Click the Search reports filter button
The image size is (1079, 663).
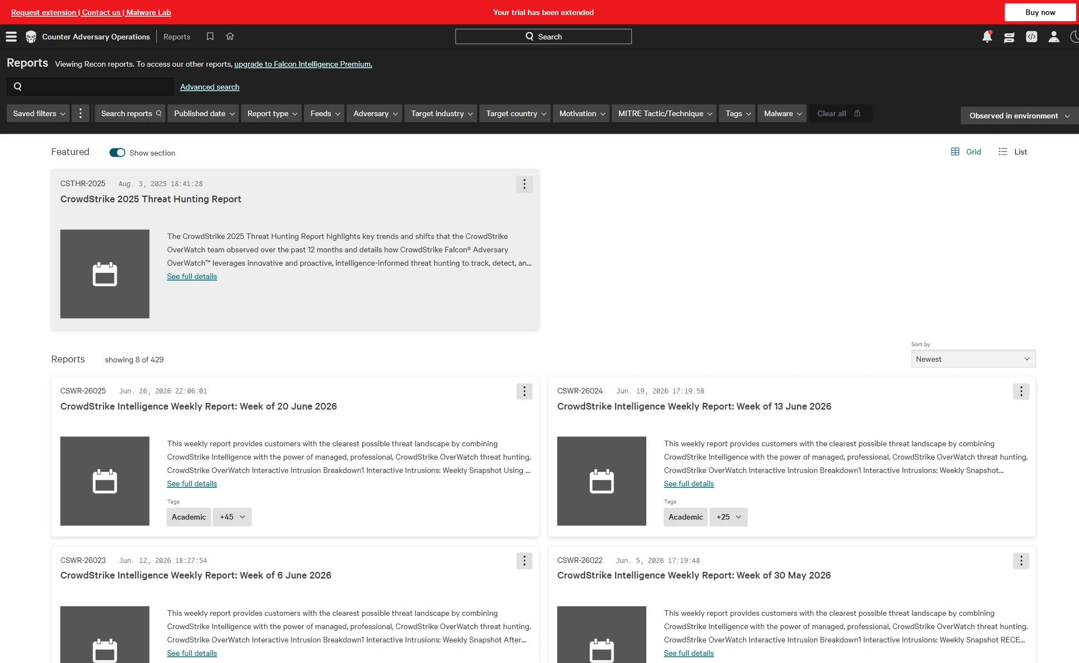click(x=130, y=113)
